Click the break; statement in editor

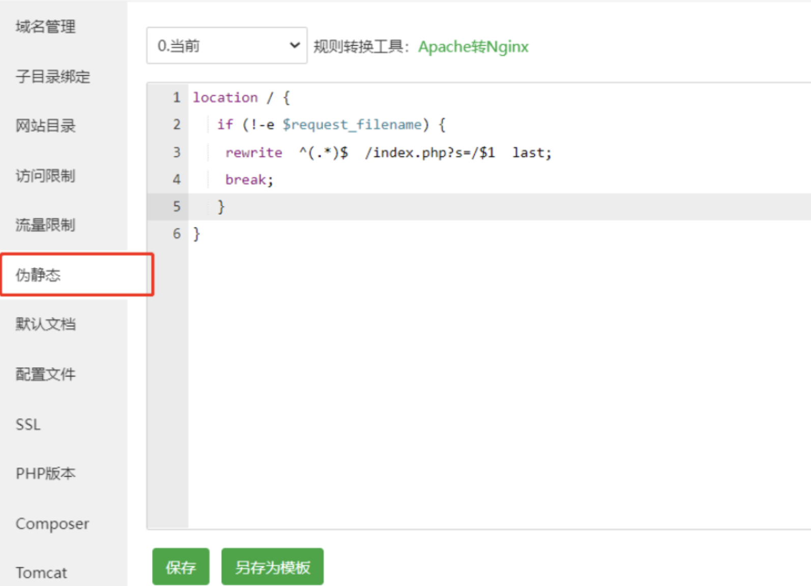(249, 180)
